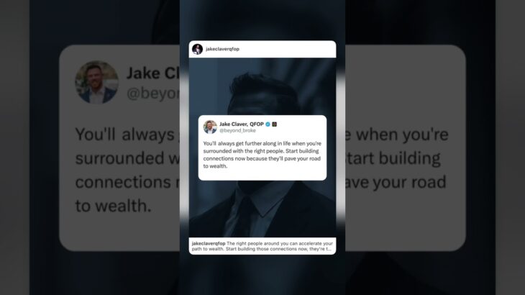
Task: Click the small jakeclaverqfop profile avatar
Action: pos(197,49)
